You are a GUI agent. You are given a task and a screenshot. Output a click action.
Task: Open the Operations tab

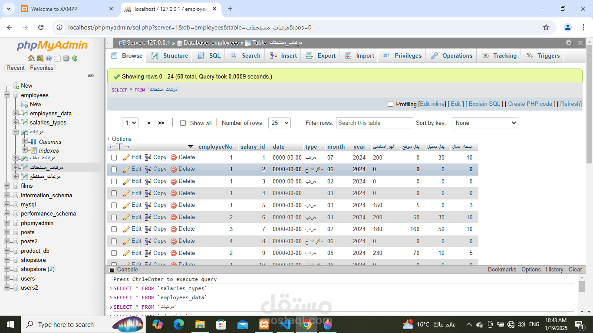click(451, 55)
